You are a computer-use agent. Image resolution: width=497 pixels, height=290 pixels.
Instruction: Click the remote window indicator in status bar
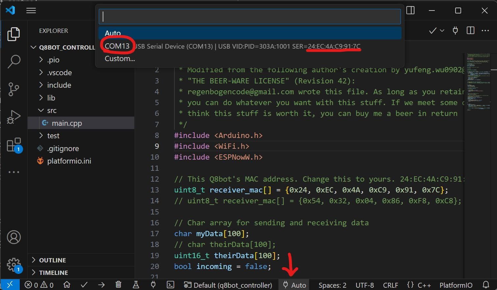10,284
